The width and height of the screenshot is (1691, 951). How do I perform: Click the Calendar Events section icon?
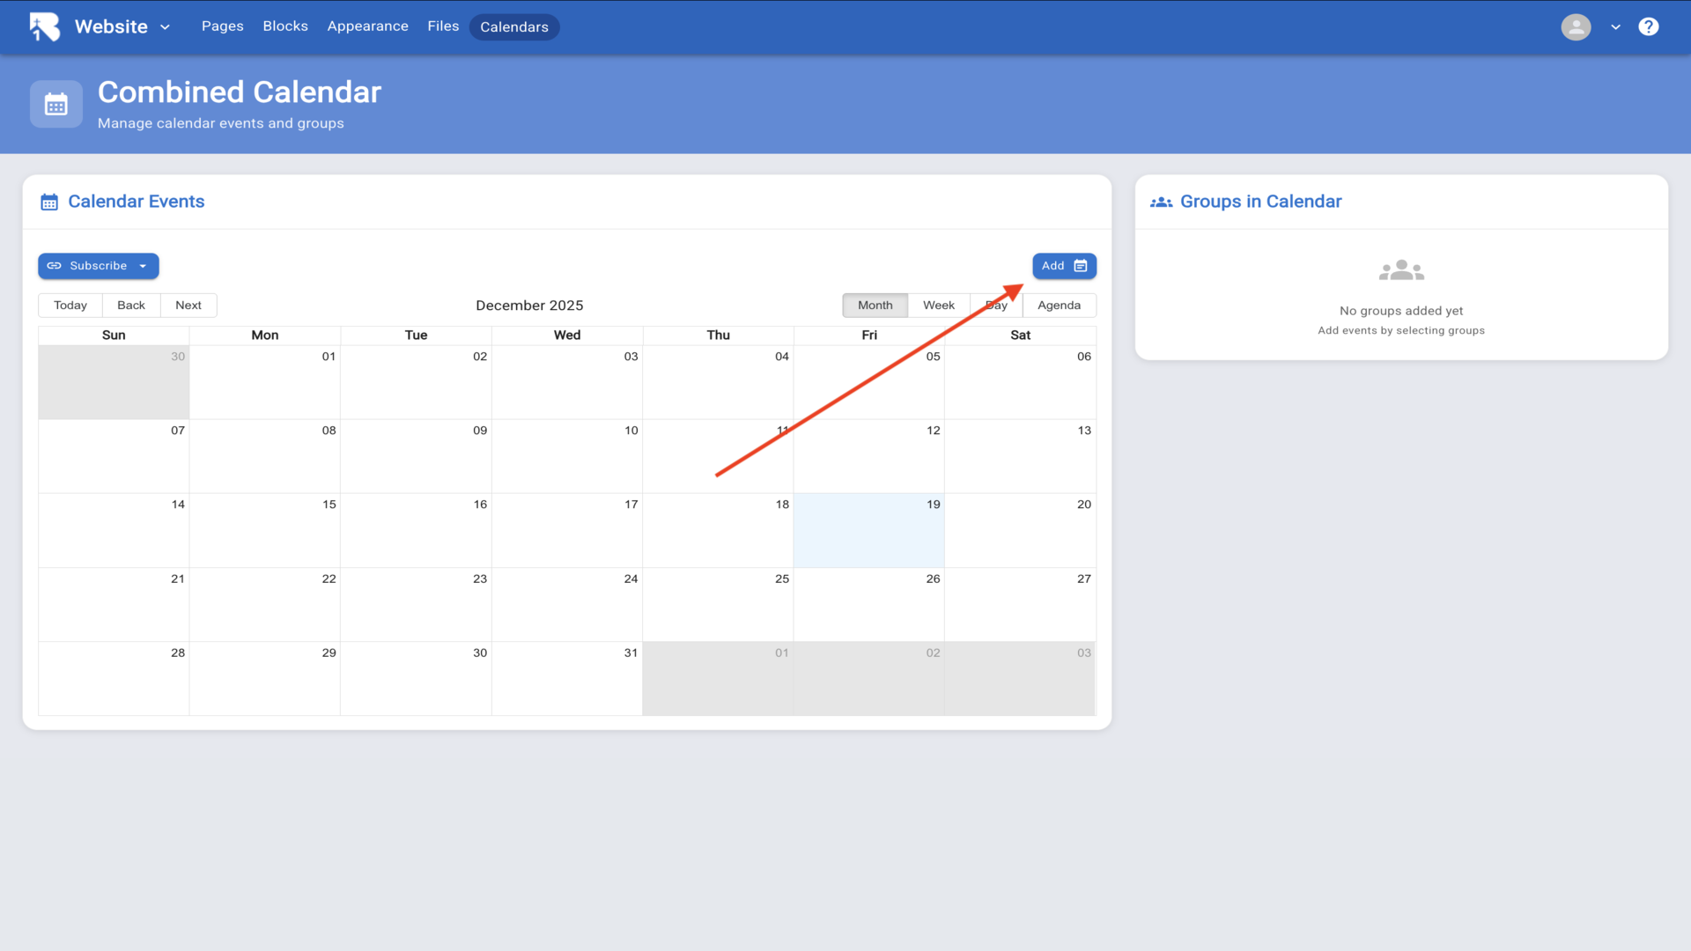point(49,202)
